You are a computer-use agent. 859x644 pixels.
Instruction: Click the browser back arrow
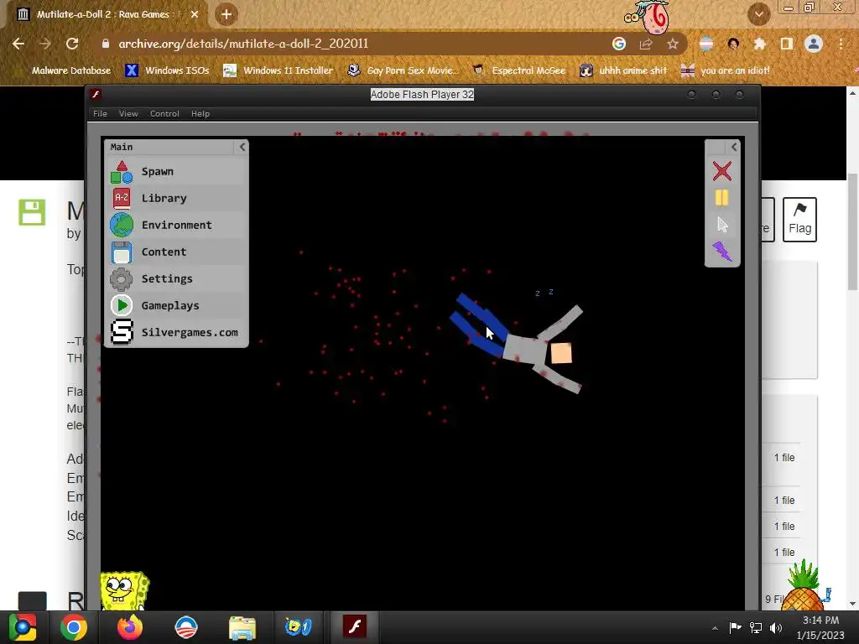[x=18, y=44]
